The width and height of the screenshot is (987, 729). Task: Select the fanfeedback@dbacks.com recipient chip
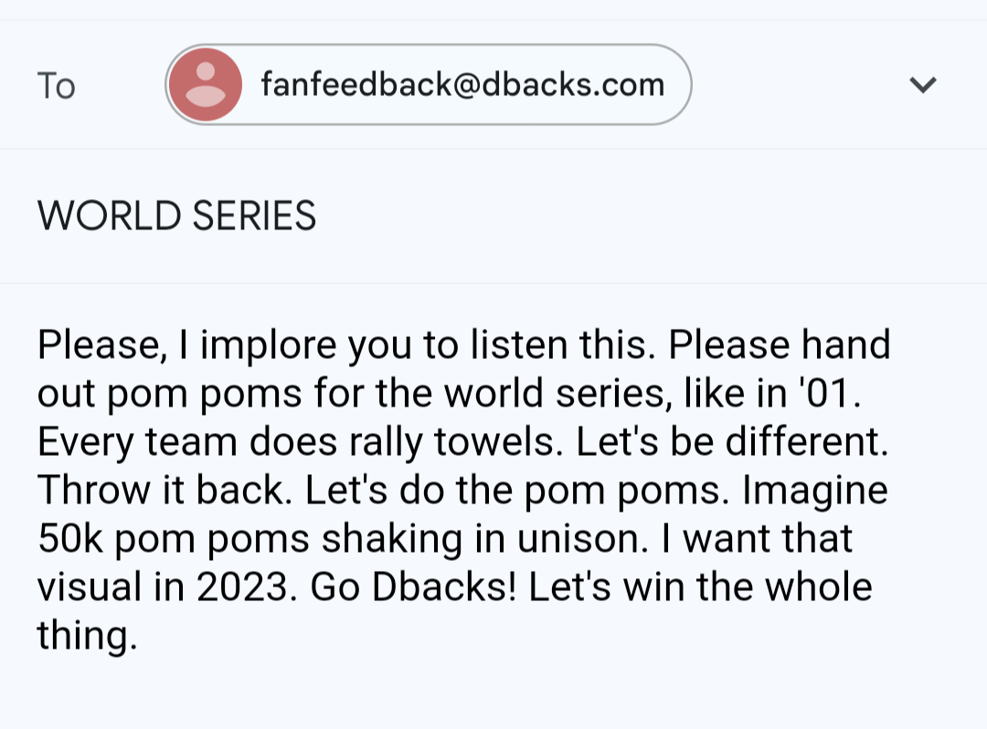click(x=429, y=84)
